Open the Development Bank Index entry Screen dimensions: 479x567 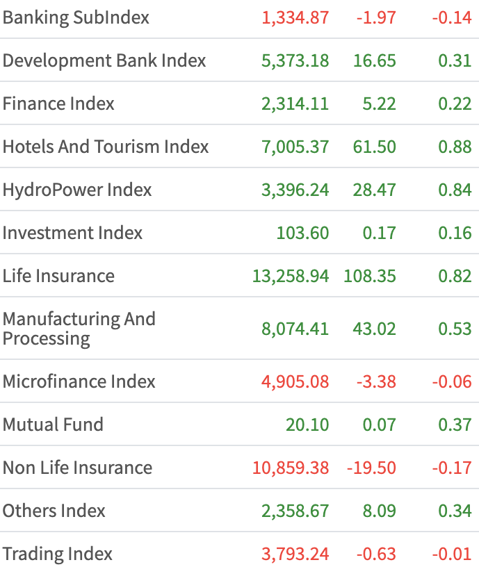coord(104,60)
